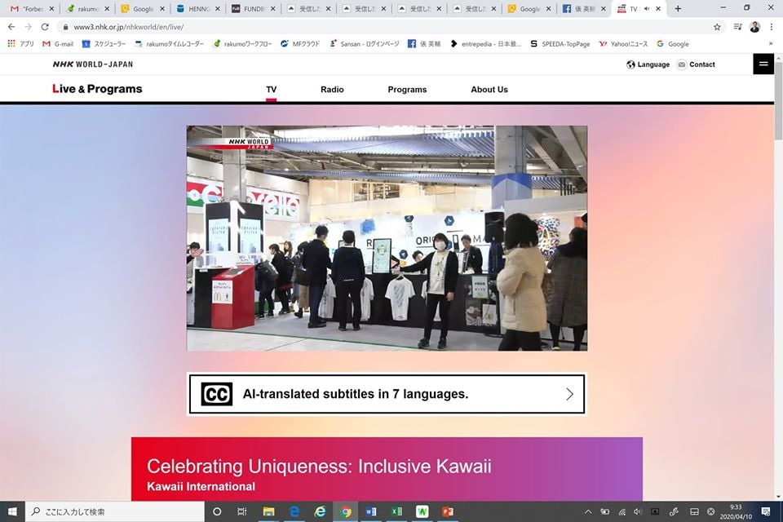Open AI-translated subtitles in 7 languages banner
The height and width of the screenshot is (522, 783).
(x=387, y=394)
